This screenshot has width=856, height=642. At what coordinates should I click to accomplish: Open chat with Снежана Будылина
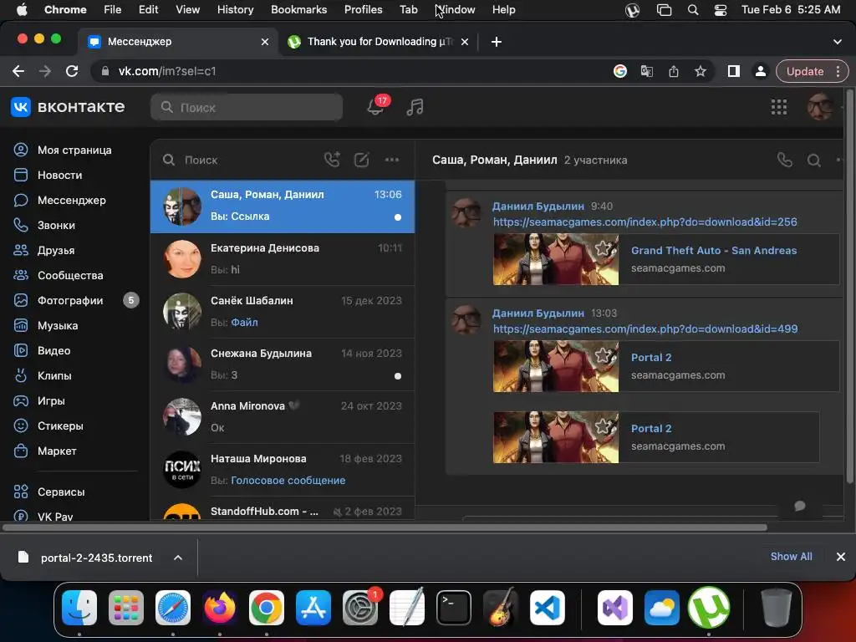coord(283,364)
